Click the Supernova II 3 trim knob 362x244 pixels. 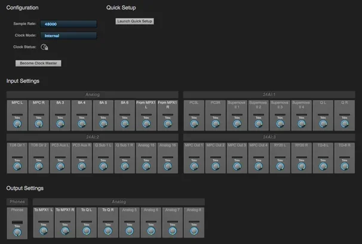point(280,124)
